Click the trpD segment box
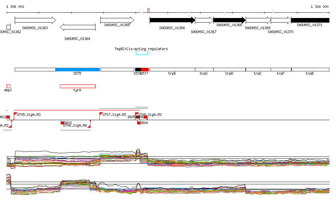The image size is (336, 200). point(229,69)
